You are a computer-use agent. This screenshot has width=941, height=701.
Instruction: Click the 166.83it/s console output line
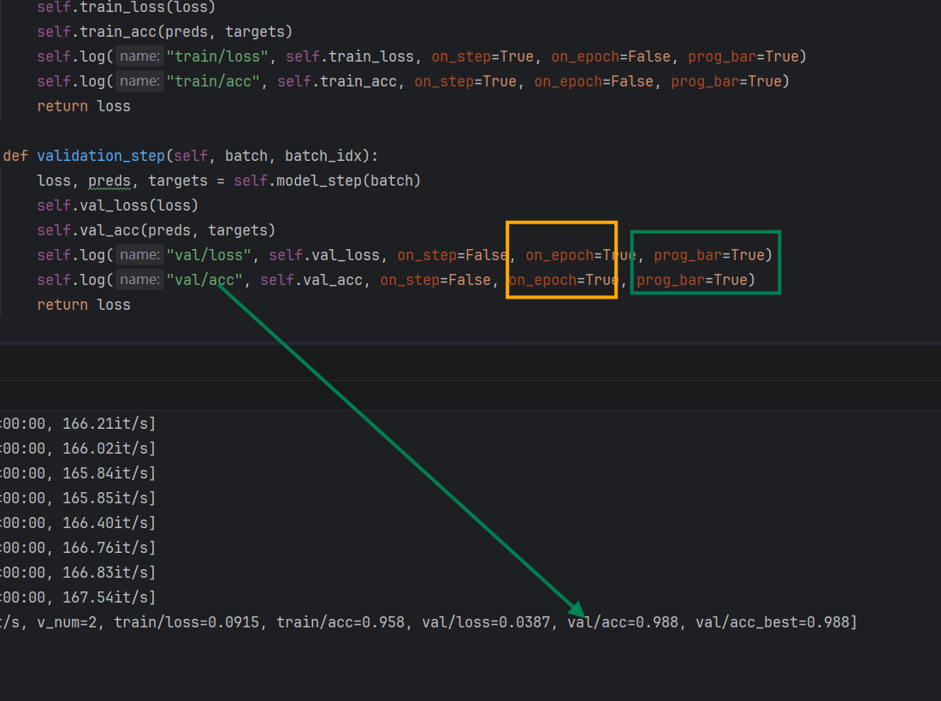click(x=78, y=573)
